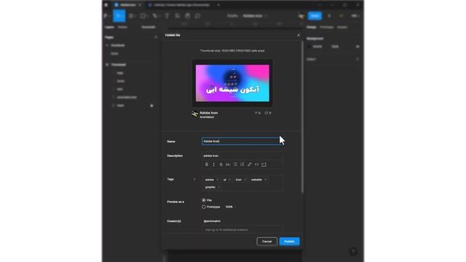Insert numbered list in description
The image size is (466, 262).
(242, 164)
